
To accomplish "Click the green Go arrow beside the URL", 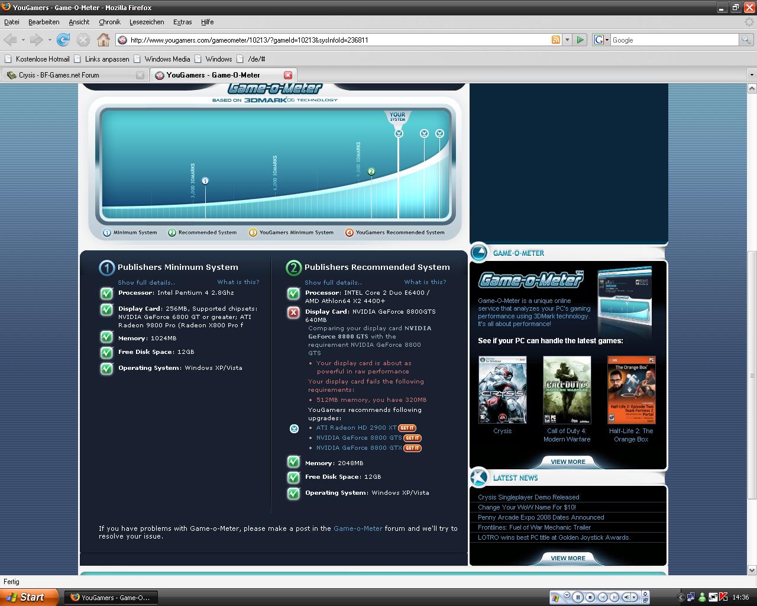I will click(580, 40).
